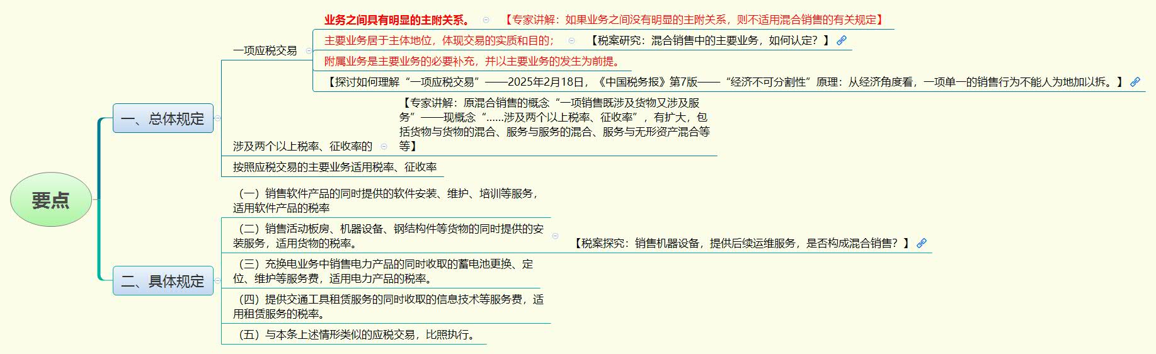The height and width of the screenshot is (354, 1156).
Task: Collapse children of 一项应税交易 node
Action: coord(308,50)
